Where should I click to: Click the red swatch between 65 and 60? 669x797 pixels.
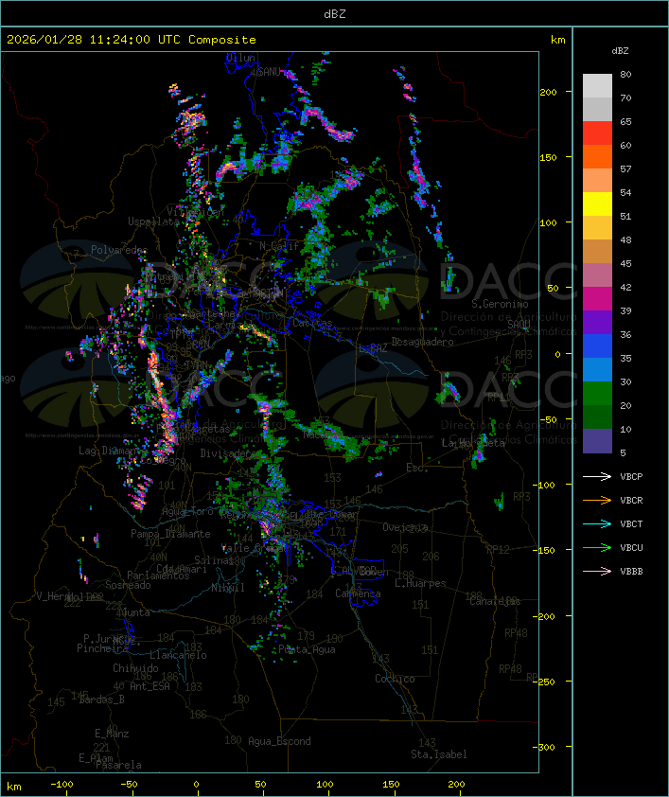(597, 133)
